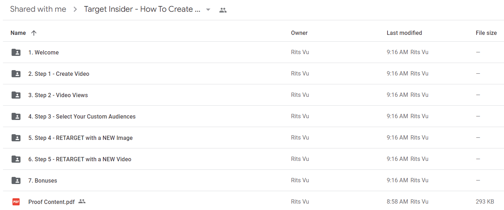
Task: Sort by the Last modified column header
Action: click(x=404, y=33)
